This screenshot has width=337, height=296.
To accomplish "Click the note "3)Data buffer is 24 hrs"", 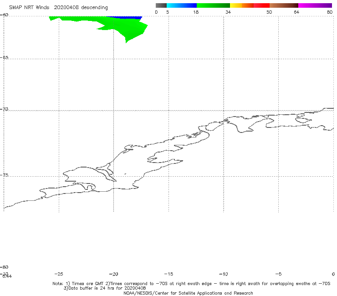I will click(105, 288).
